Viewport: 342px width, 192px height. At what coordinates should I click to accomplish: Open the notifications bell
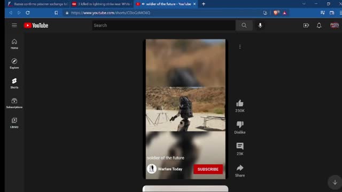[x=319, y=26]
